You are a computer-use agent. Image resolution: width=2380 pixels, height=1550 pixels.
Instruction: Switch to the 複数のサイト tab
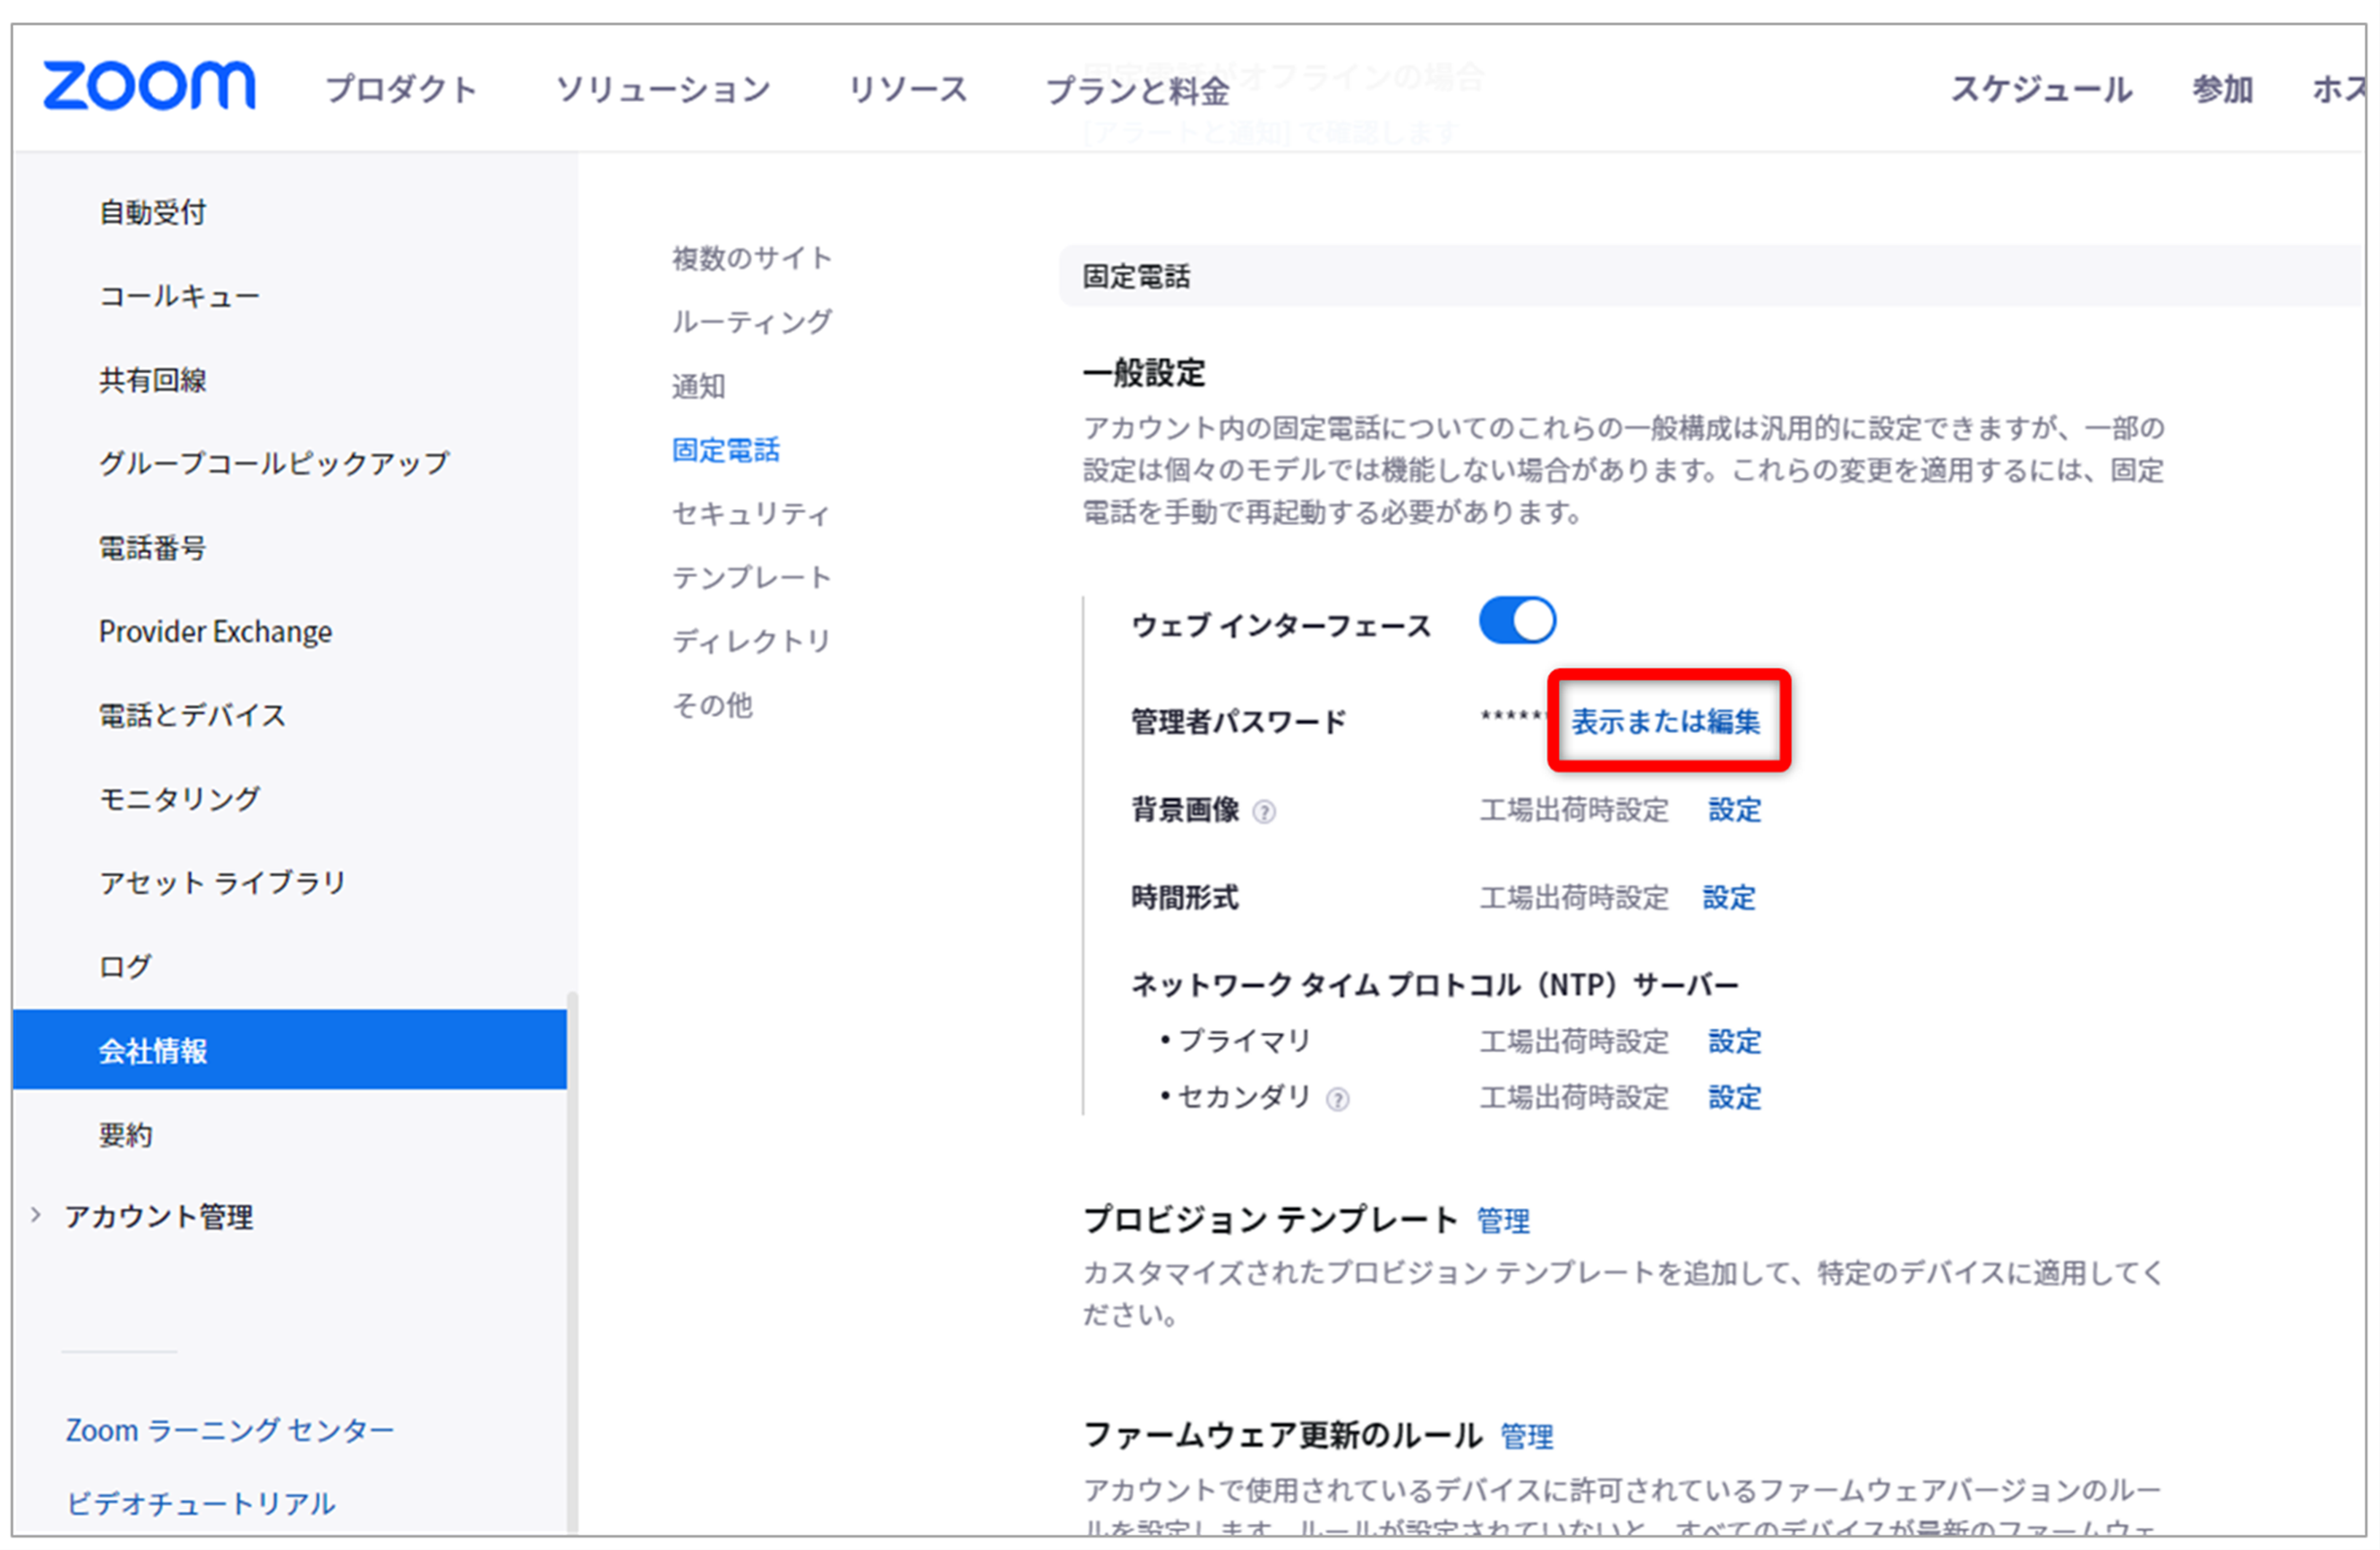point(752,258)
